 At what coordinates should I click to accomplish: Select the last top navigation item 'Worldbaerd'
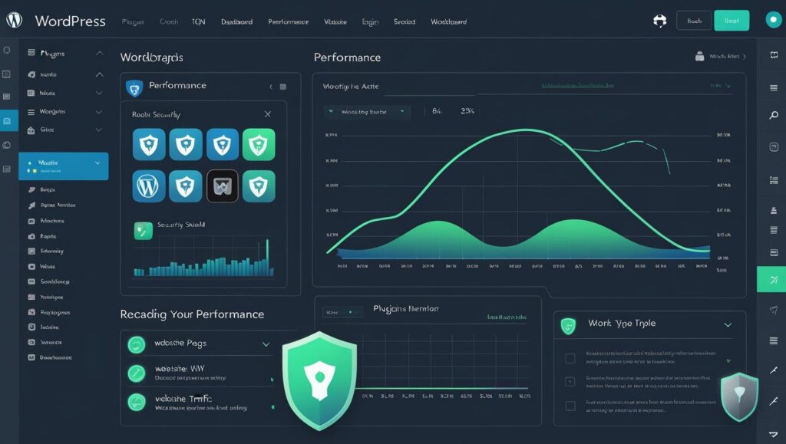448,22
